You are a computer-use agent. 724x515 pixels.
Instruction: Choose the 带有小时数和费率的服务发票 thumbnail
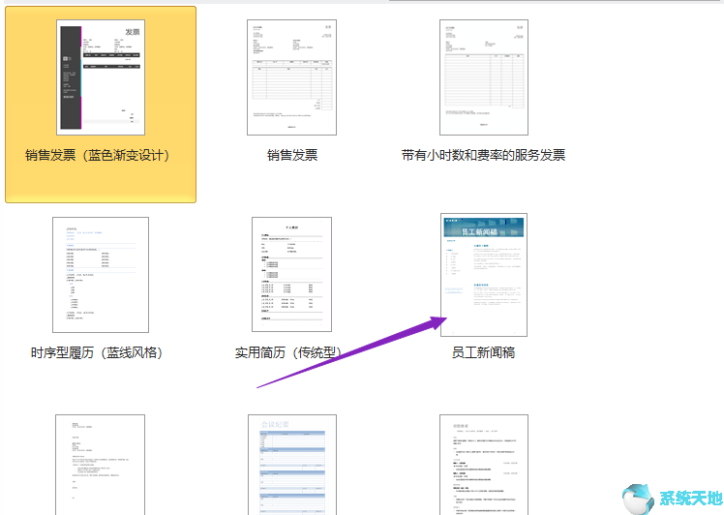tap(483, 77)
